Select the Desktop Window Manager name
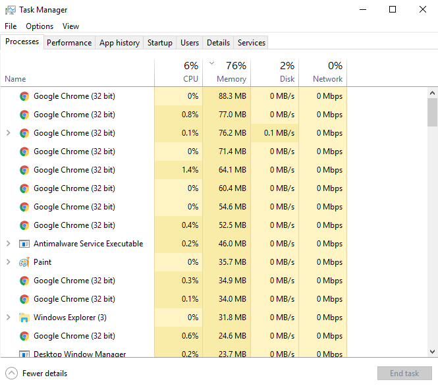This screenshot has width=438, height=388. point(80,354)
